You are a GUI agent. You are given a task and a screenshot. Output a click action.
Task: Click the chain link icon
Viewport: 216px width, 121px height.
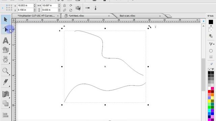pos(64,10)
